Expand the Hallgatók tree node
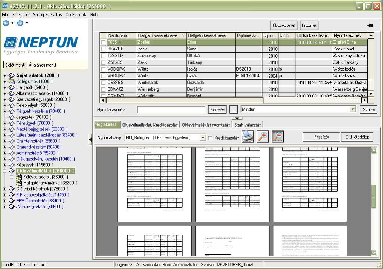Screen dimensions: 383x269 click(4, 87)
